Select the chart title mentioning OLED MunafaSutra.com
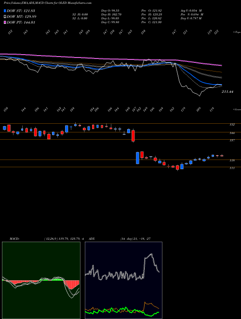 point(48,3)
